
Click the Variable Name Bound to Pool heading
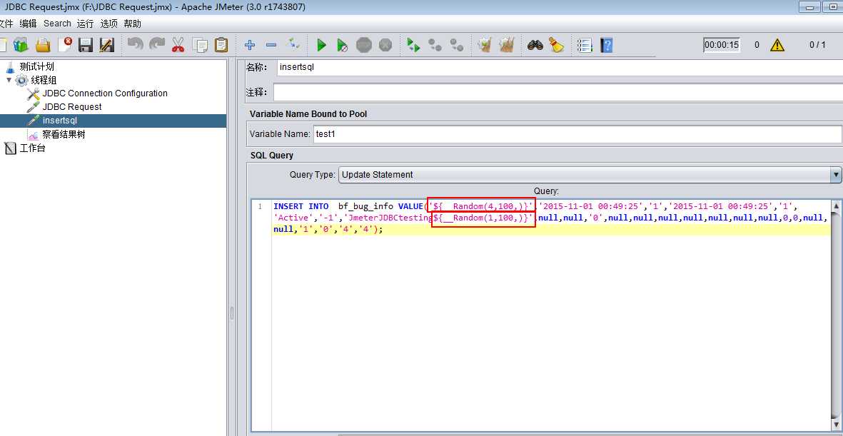(308, 114)
